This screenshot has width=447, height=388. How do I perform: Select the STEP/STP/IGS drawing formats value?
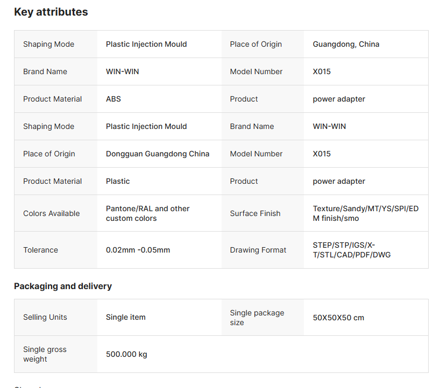351,250
